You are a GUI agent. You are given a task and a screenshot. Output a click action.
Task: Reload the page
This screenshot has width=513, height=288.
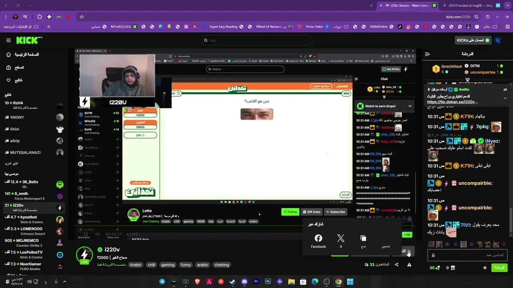click(x=488, y=17)
